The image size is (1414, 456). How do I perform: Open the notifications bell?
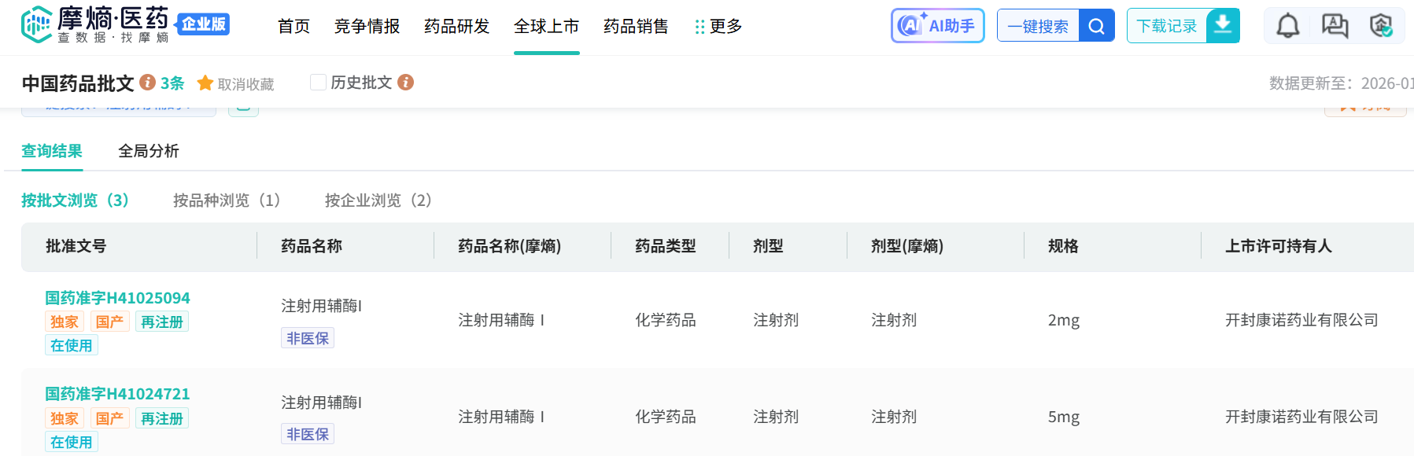point(1287,26)
